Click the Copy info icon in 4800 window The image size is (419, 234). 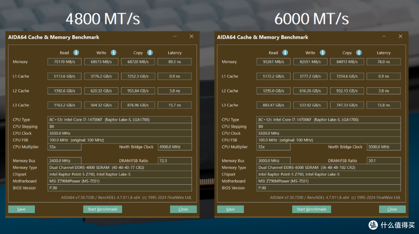coord(150,53)
